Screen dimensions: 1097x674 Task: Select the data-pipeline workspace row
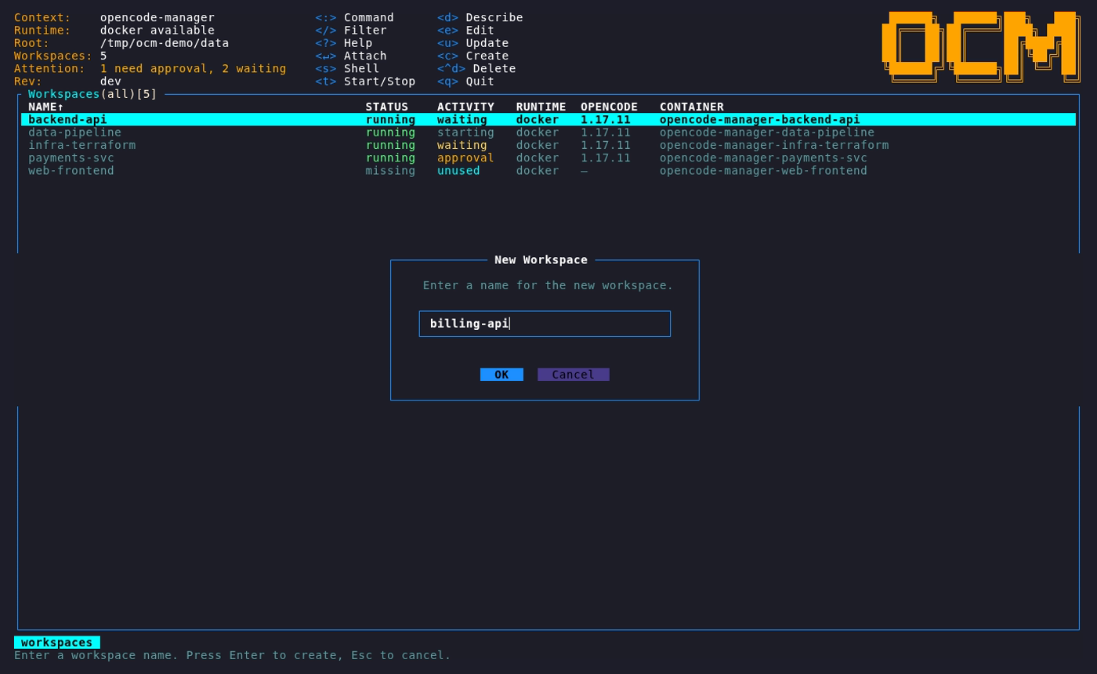tap(548, 132)
